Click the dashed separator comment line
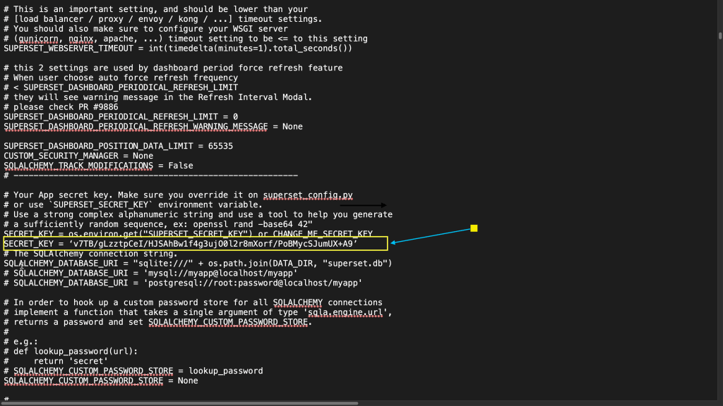Image resolution: width=723 pixels, height=406 pixels. [x=150, y=175]
